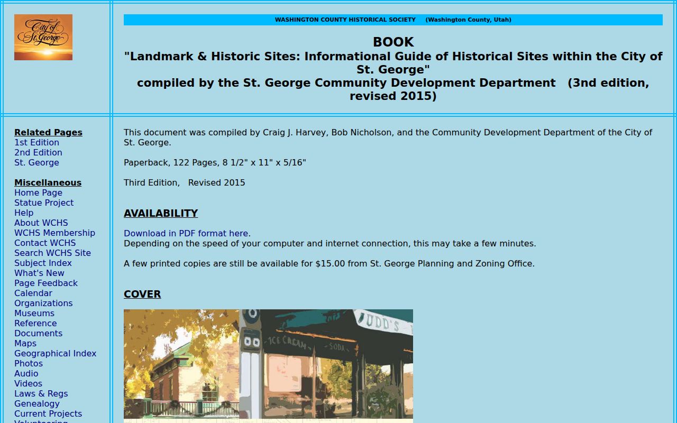Screen dimensions: 677x423
Task: Open Search WCHS Site
Action: 52,253
